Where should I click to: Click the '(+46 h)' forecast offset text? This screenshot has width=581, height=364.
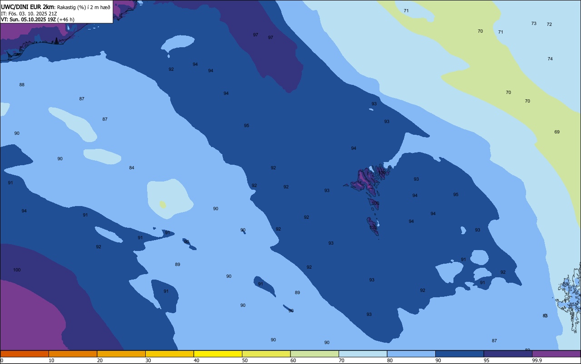pyautogui.click(x=66, y=20)
